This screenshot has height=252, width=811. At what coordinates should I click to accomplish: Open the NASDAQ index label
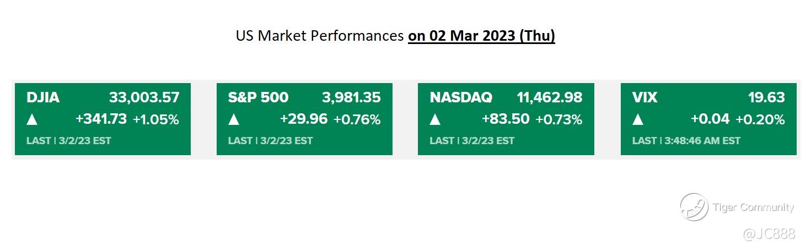coord(461,98)
